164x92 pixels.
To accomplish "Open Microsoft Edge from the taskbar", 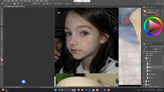I will pyautogui.click(x=86, y=90).
